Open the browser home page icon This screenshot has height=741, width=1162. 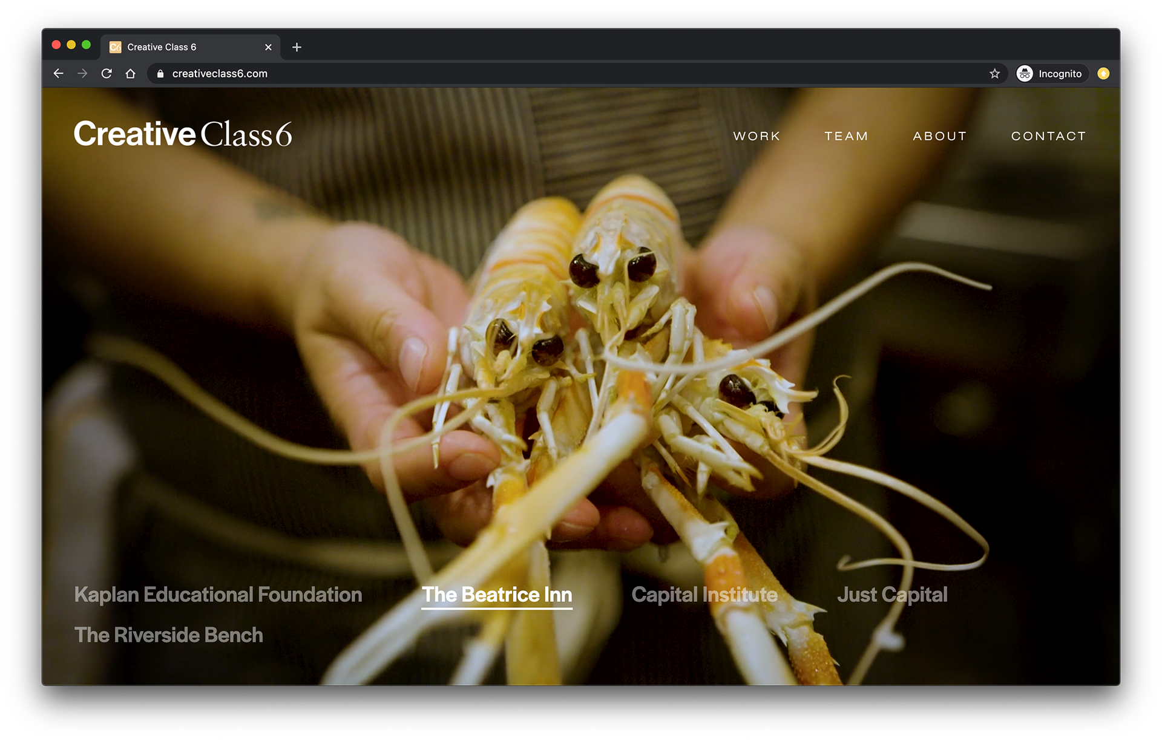click(130, 73)
